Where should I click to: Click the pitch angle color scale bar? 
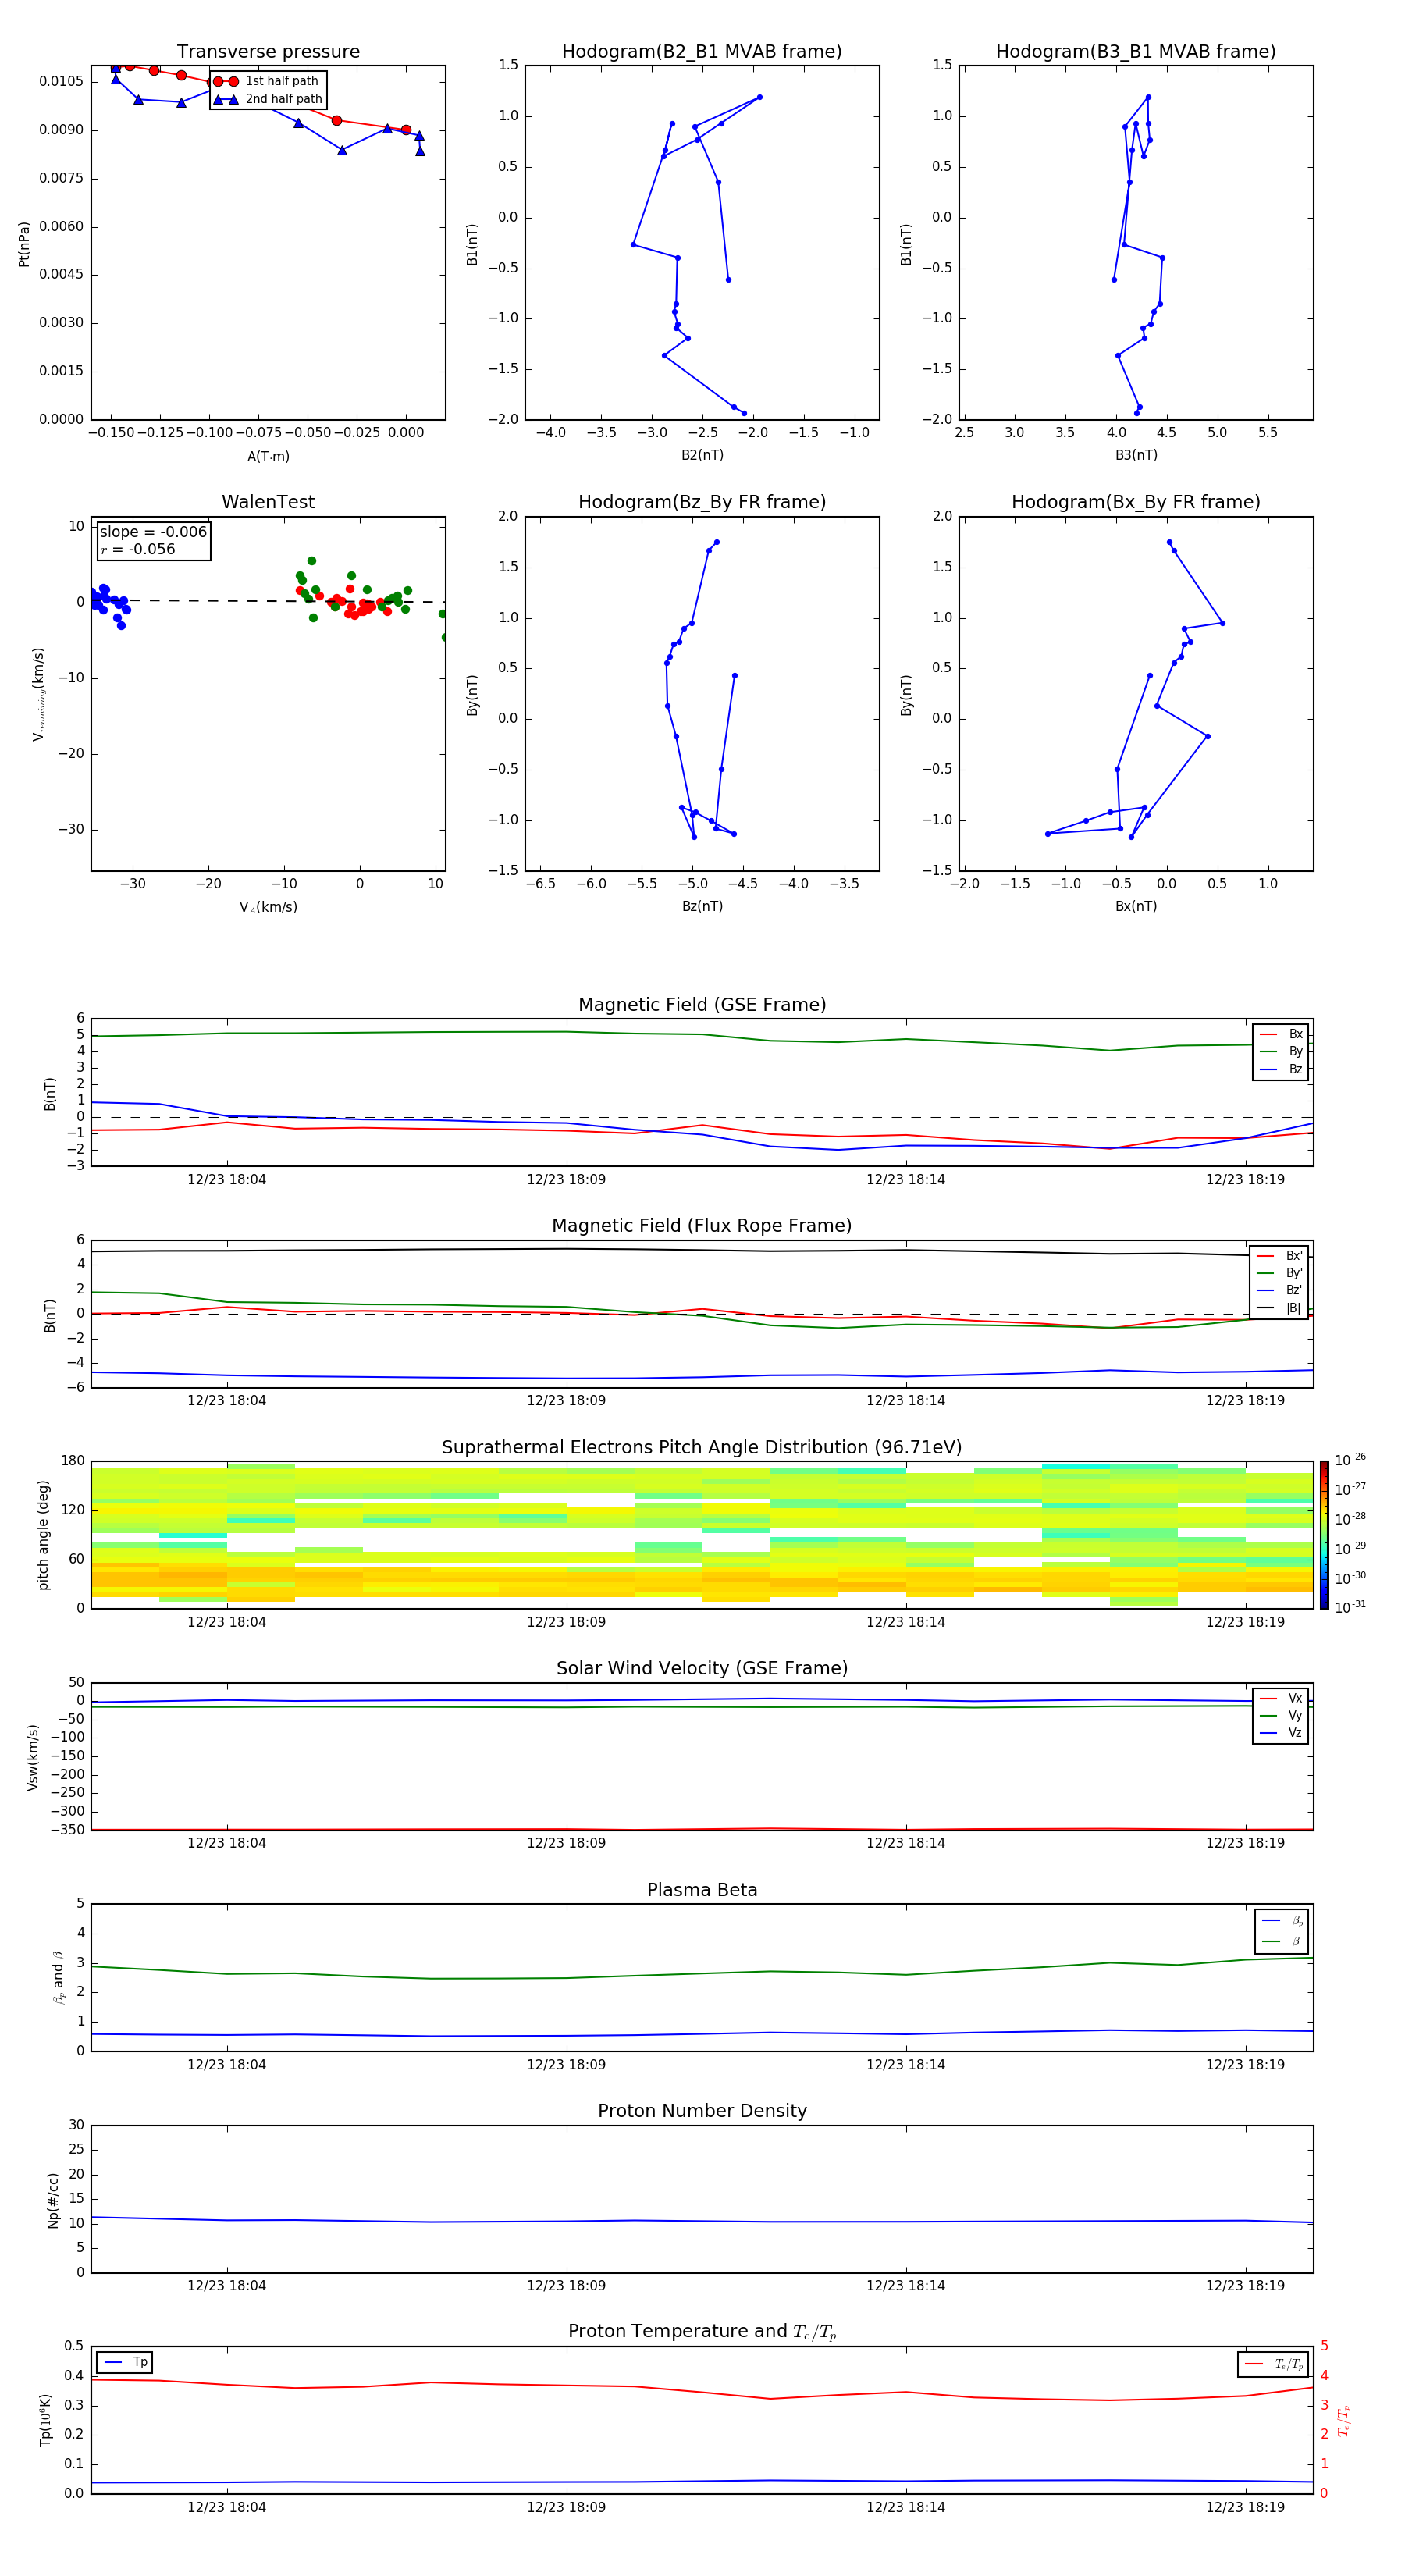(1324, 1534)
